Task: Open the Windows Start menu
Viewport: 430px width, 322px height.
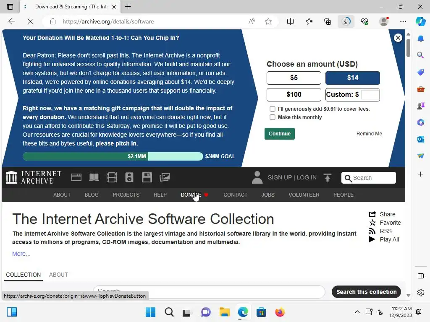Action: pyautogui.click(x=150, y=312)
